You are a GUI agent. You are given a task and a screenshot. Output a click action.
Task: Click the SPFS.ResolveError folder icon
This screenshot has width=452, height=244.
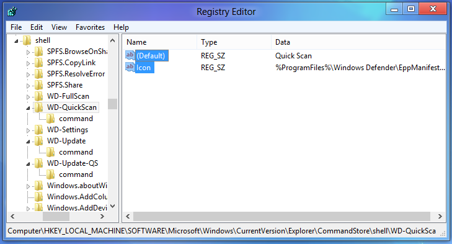[x=39, y=74]
